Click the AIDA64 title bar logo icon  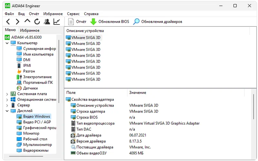point(7,6)
